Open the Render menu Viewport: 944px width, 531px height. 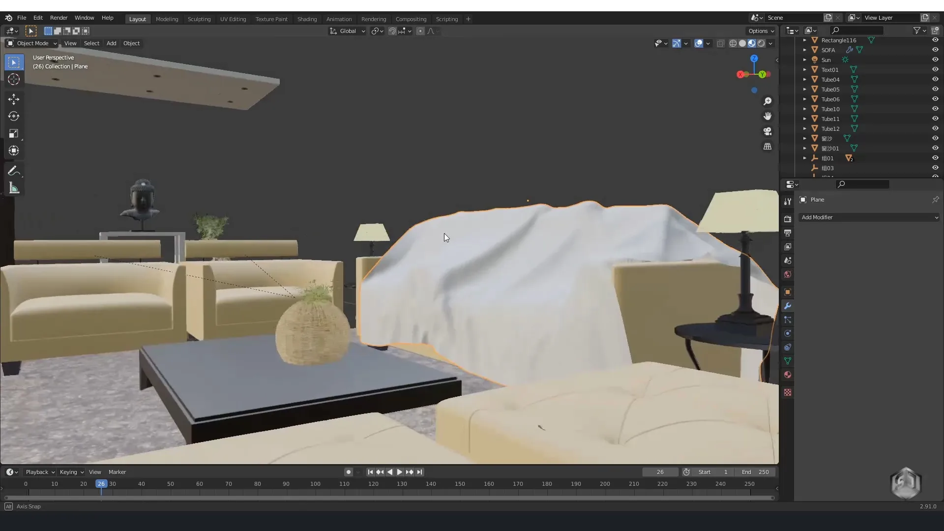pyautogui.click(x=59, y=18)
